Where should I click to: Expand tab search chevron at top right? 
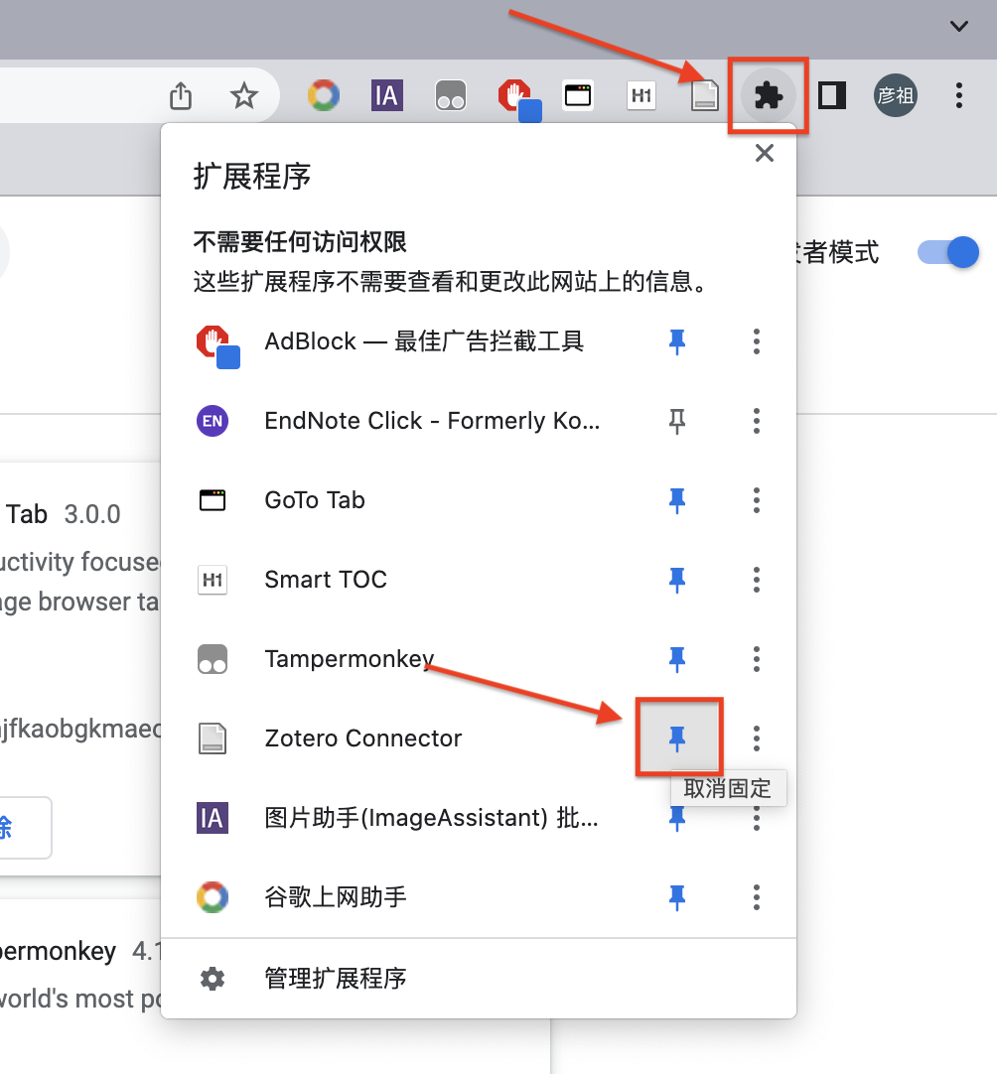point(959,26)
